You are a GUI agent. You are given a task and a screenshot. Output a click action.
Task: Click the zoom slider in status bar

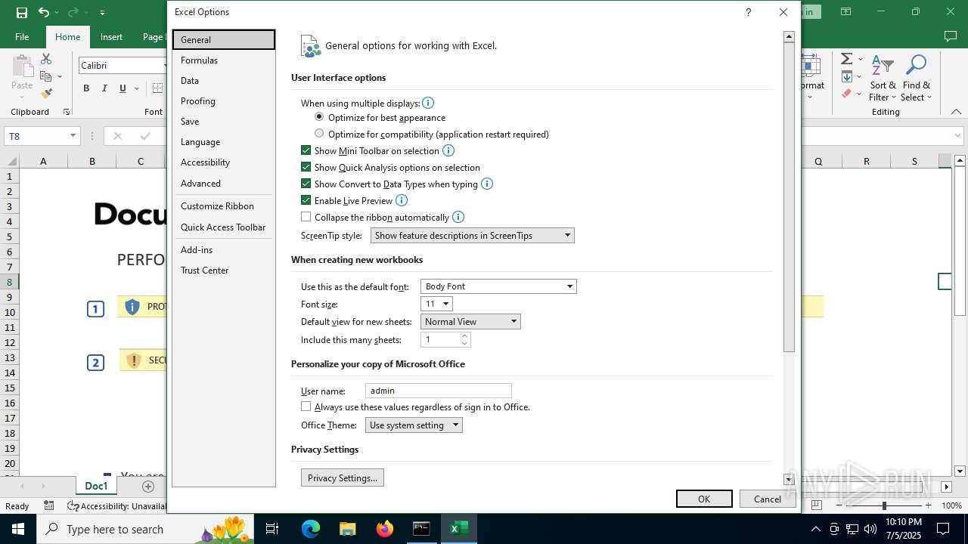tap(883, 505)
